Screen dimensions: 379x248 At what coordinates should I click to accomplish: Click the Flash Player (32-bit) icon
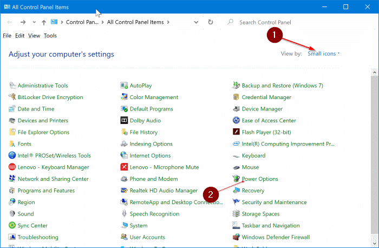pos(236,132)
